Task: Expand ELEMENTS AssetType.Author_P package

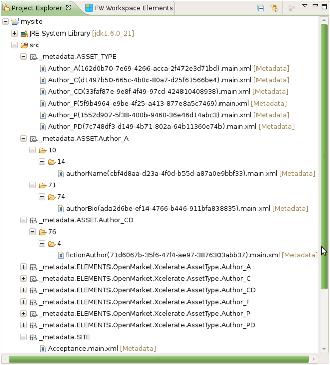Action: (23, 314)
